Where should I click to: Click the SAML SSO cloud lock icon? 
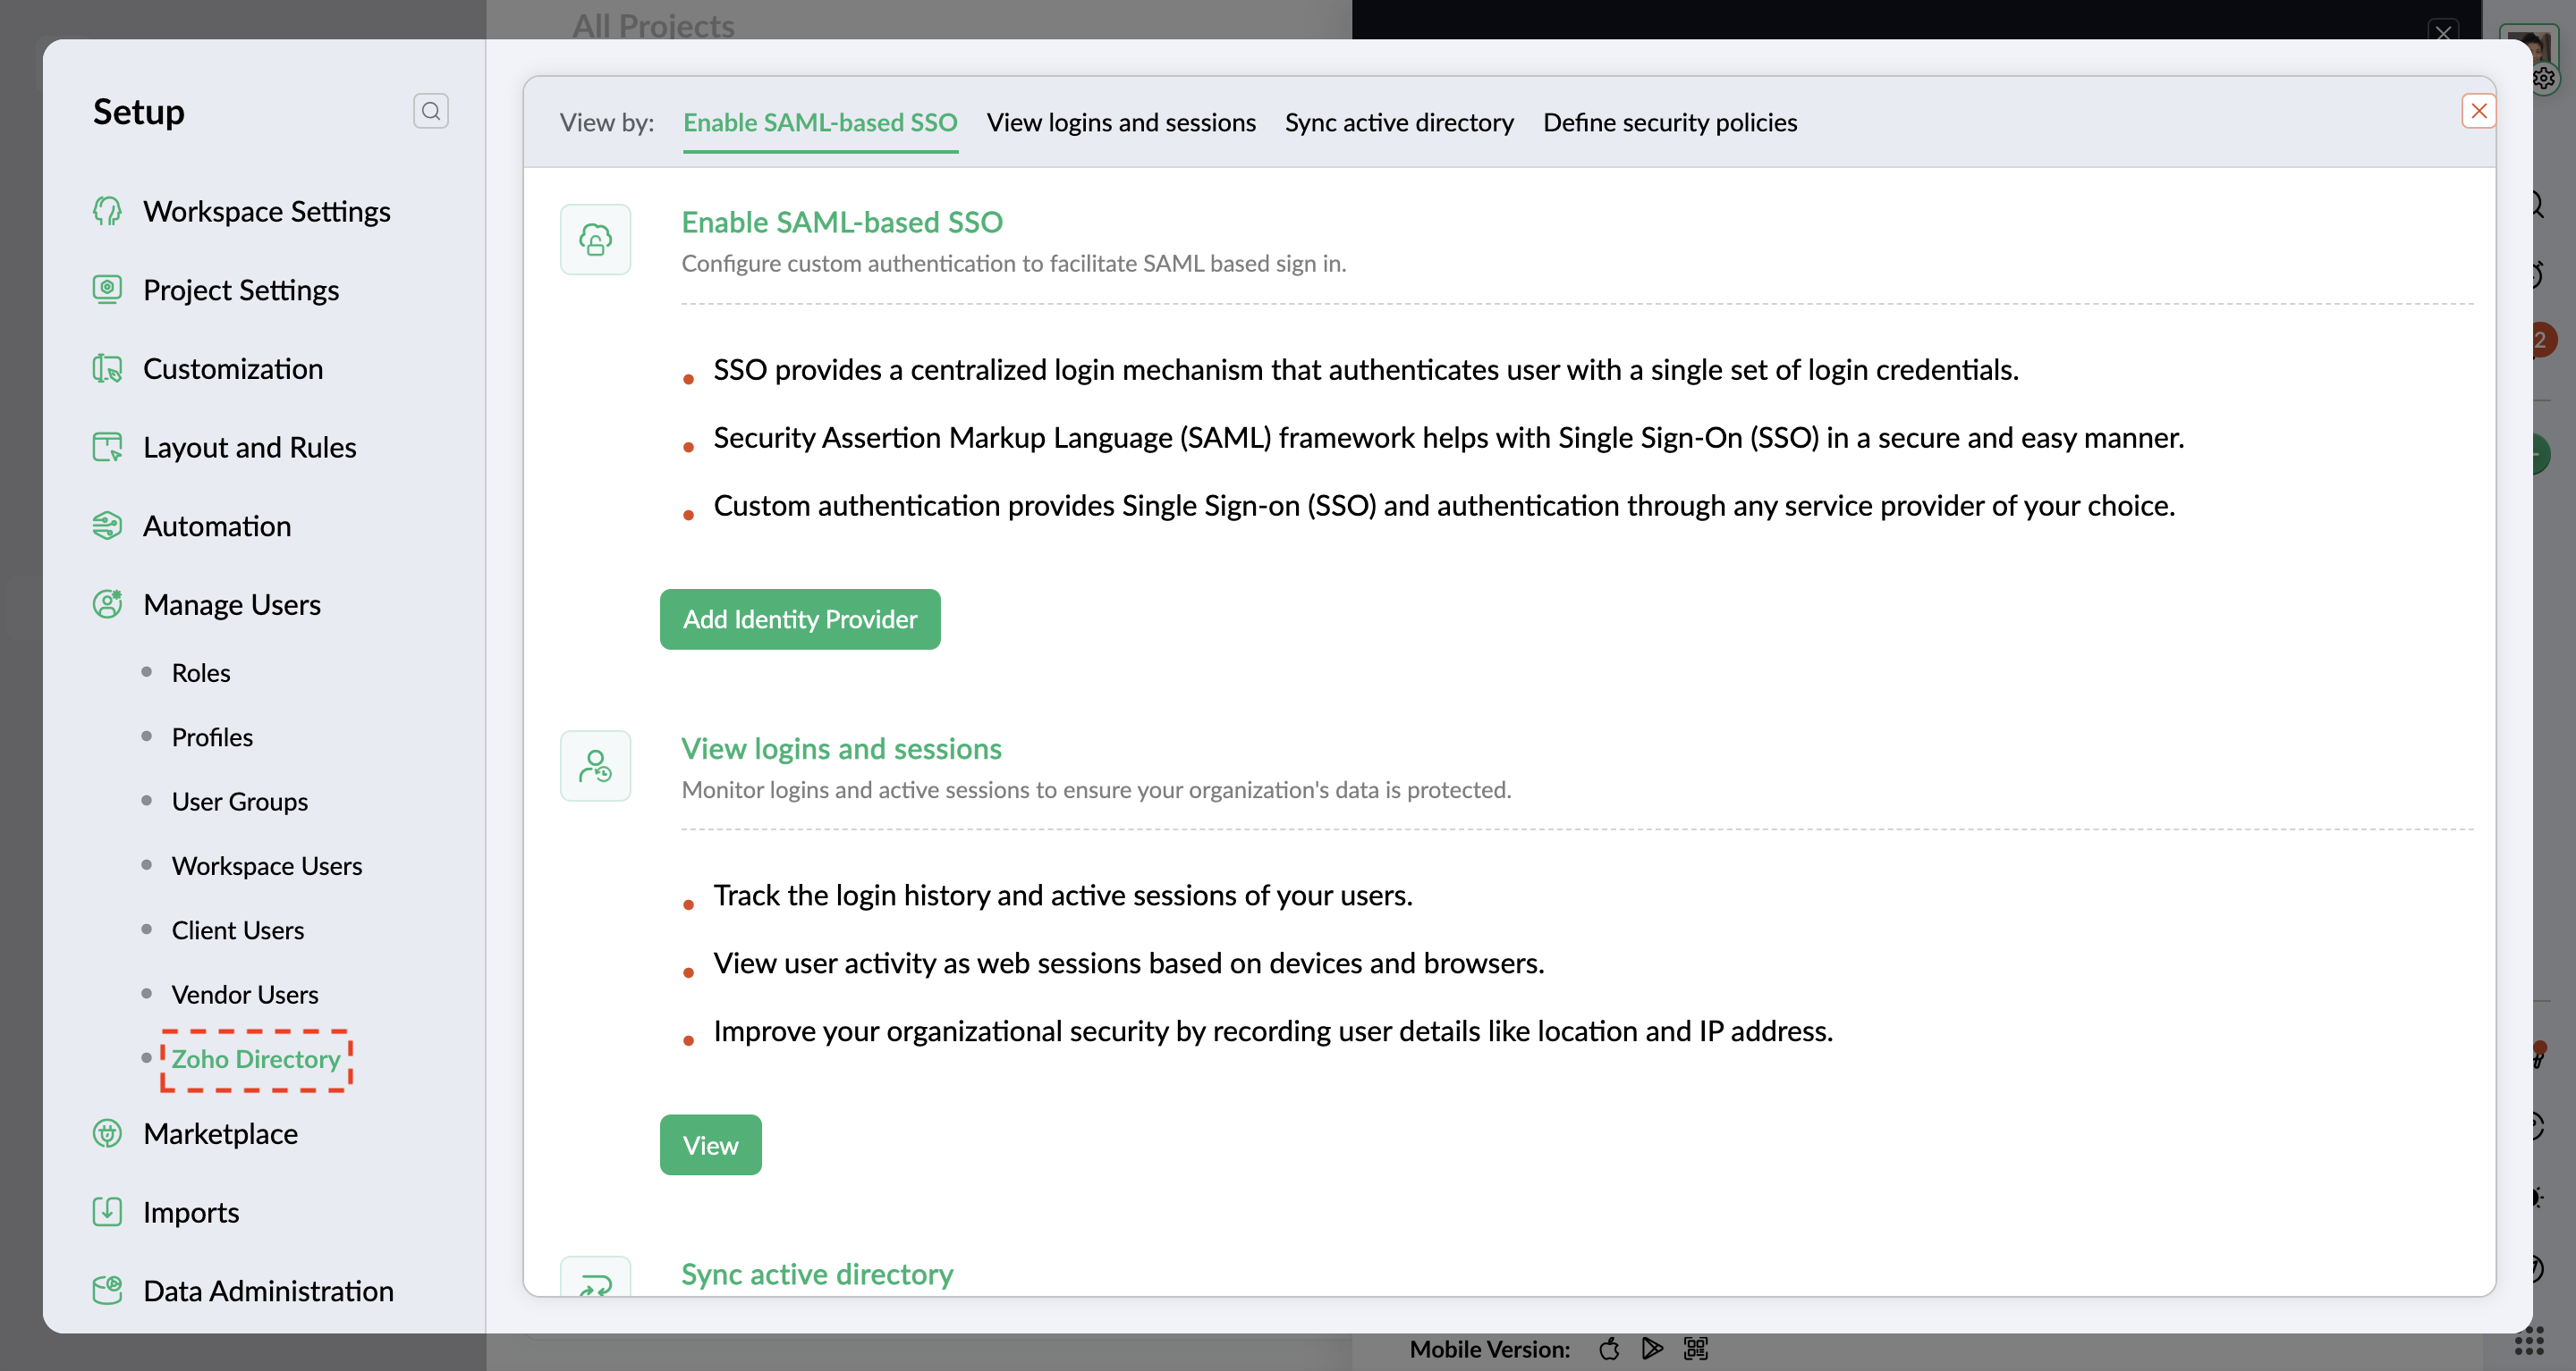[595, 240]
